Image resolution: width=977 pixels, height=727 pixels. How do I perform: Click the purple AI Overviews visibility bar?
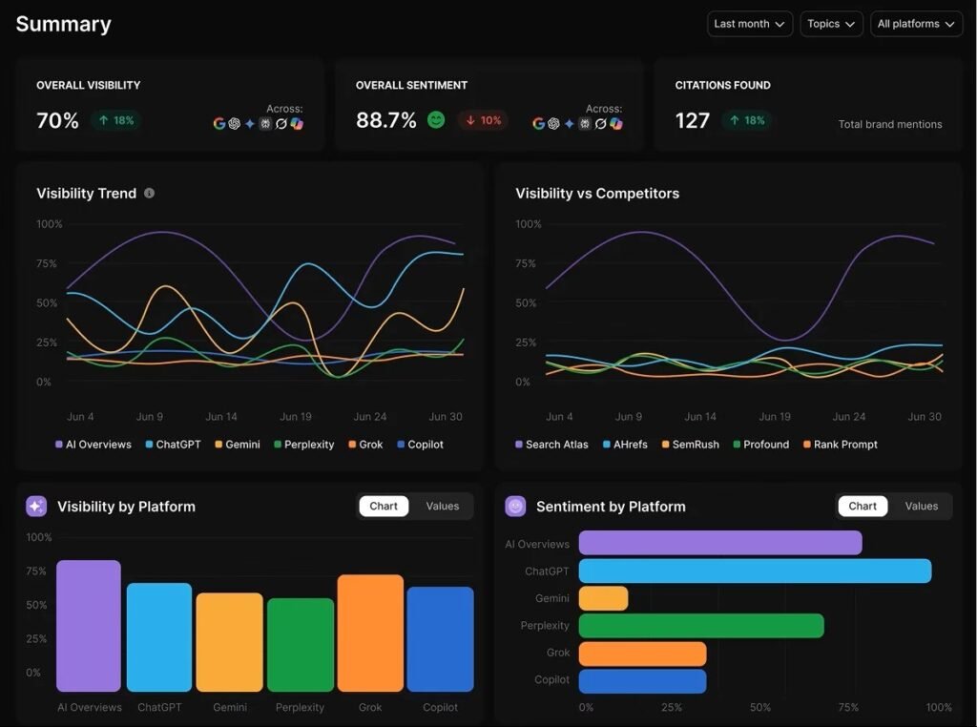(89, 626)
